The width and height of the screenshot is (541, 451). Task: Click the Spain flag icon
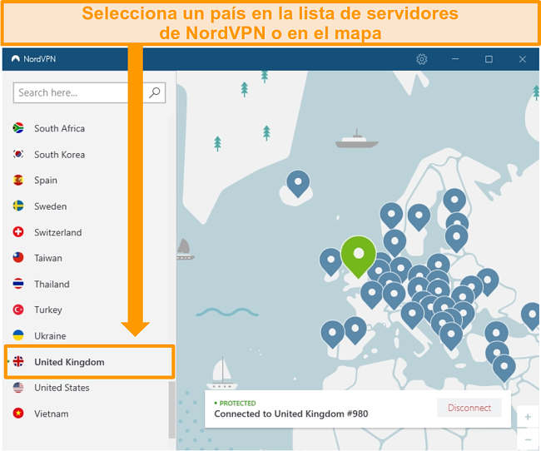(x=18, y=180)
